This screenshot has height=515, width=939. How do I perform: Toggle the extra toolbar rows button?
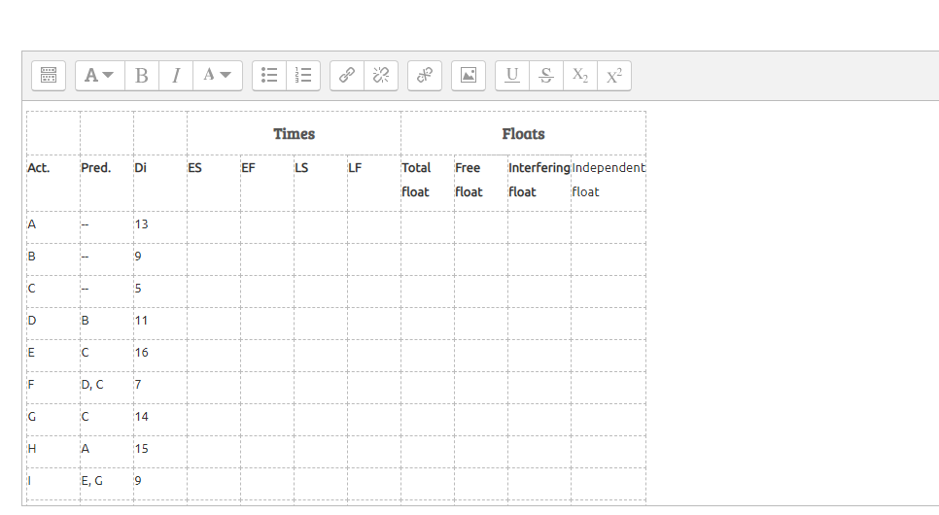[49, 76]
